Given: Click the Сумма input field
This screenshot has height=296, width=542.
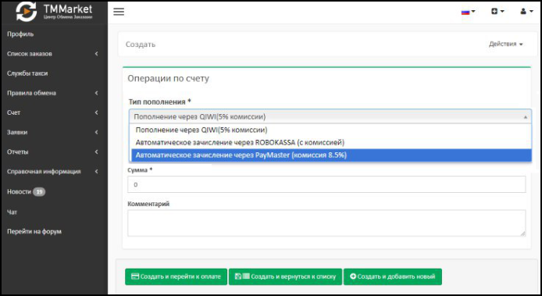Looking at the screenshot, I should tap(326, 184).
